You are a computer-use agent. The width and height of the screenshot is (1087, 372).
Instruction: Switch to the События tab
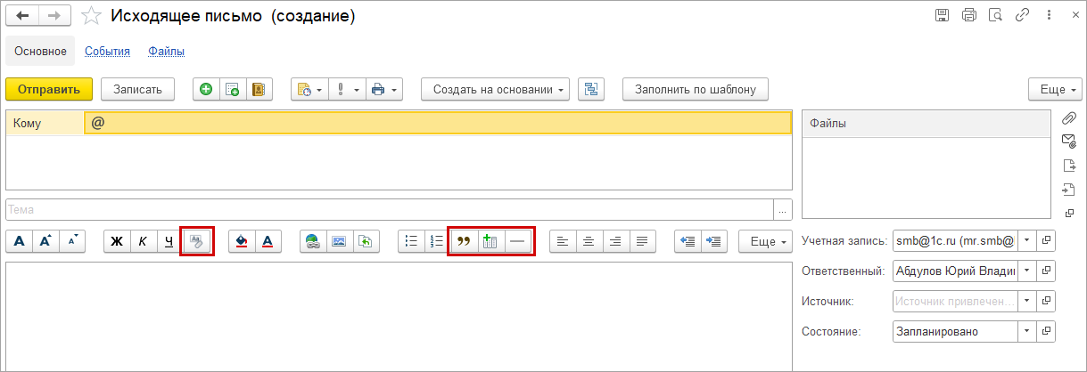[x=108, y=52]
